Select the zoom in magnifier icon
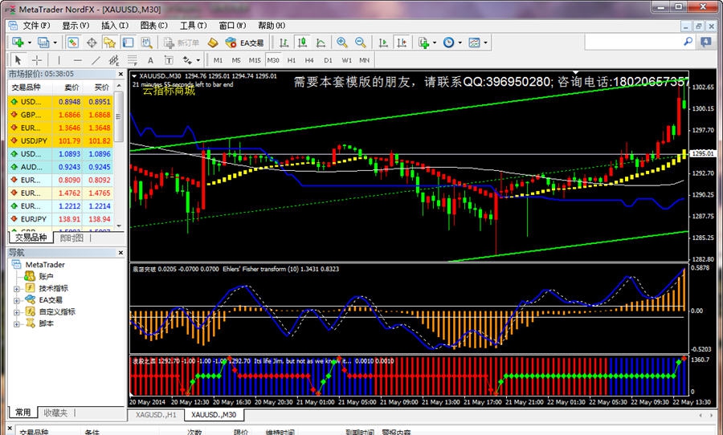Screen dimensions: 723x435 tap(342, 43)
